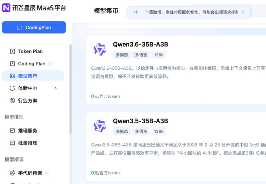This screenshot has height=184, width=266.
Task: Click 多模态 tag on Qwen3.6-35B-A3B card
Action: [122, 55]
